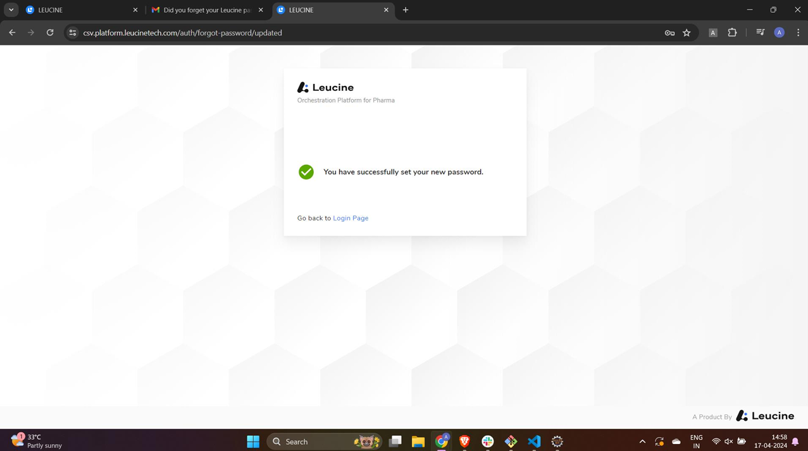Viewport: 808px width, 451px height.
Task: Click the muted volume tray icon
Action: pyautogui.click(x=728, y=442)
